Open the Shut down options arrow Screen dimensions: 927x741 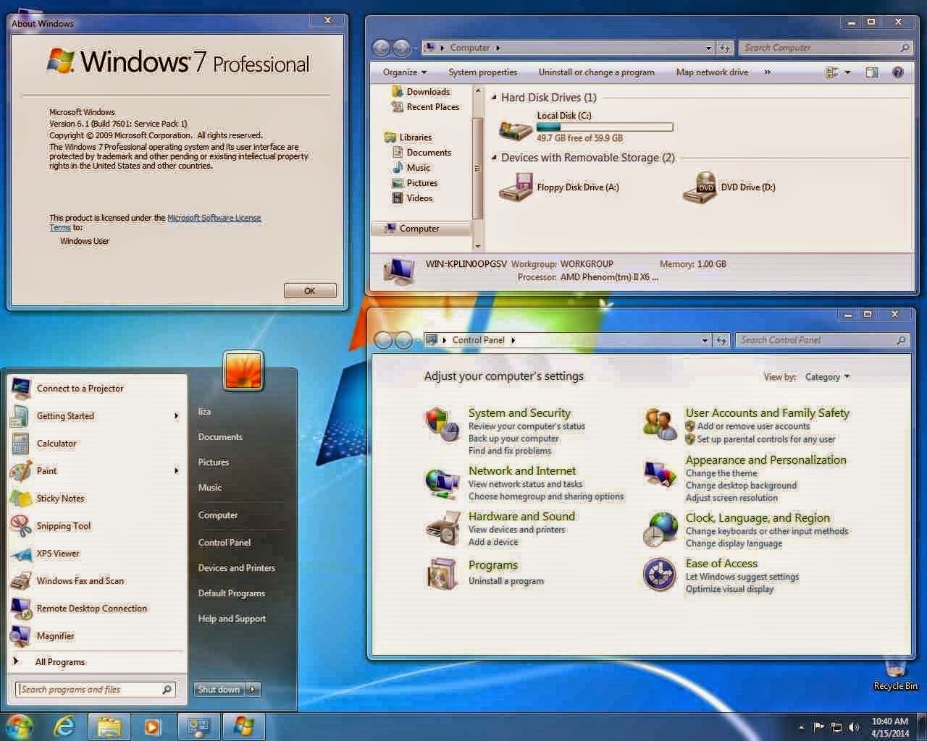[253, 690]
